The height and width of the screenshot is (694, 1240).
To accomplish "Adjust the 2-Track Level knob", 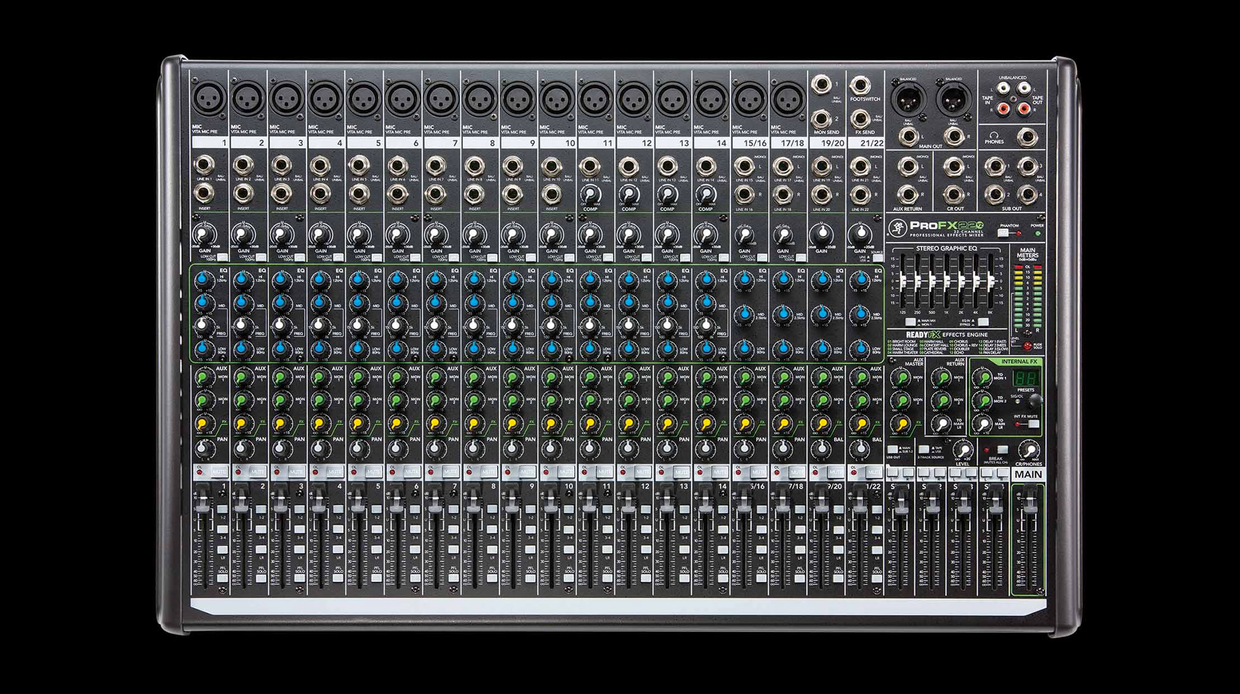I will 963,449.
